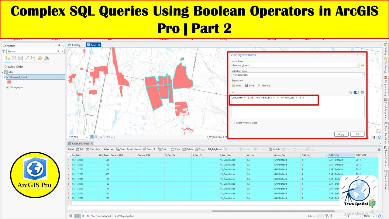Open the Geoprocessing side tab
The width and height of the screenshot is (389, 219).
coord(386,86)
